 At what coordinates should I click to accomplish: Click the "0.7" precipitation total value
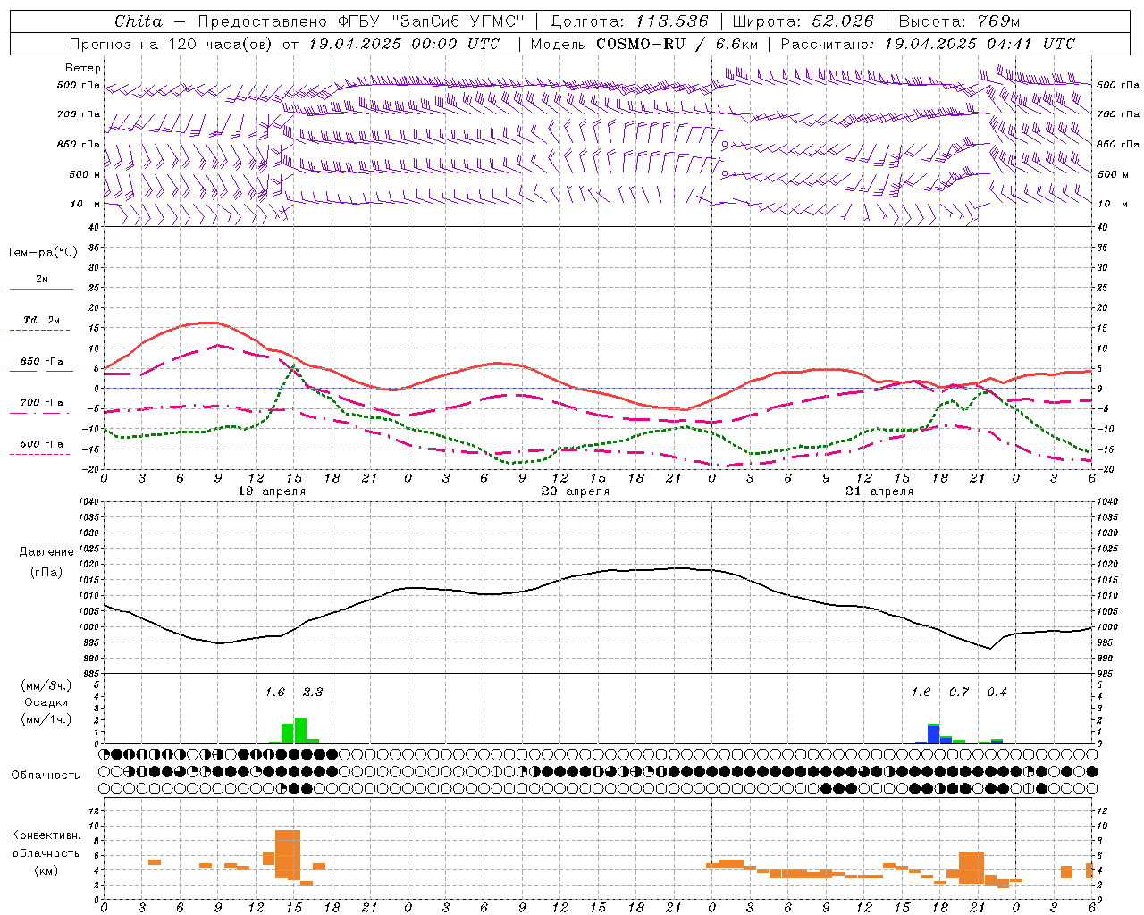click(x=959, y=692)
